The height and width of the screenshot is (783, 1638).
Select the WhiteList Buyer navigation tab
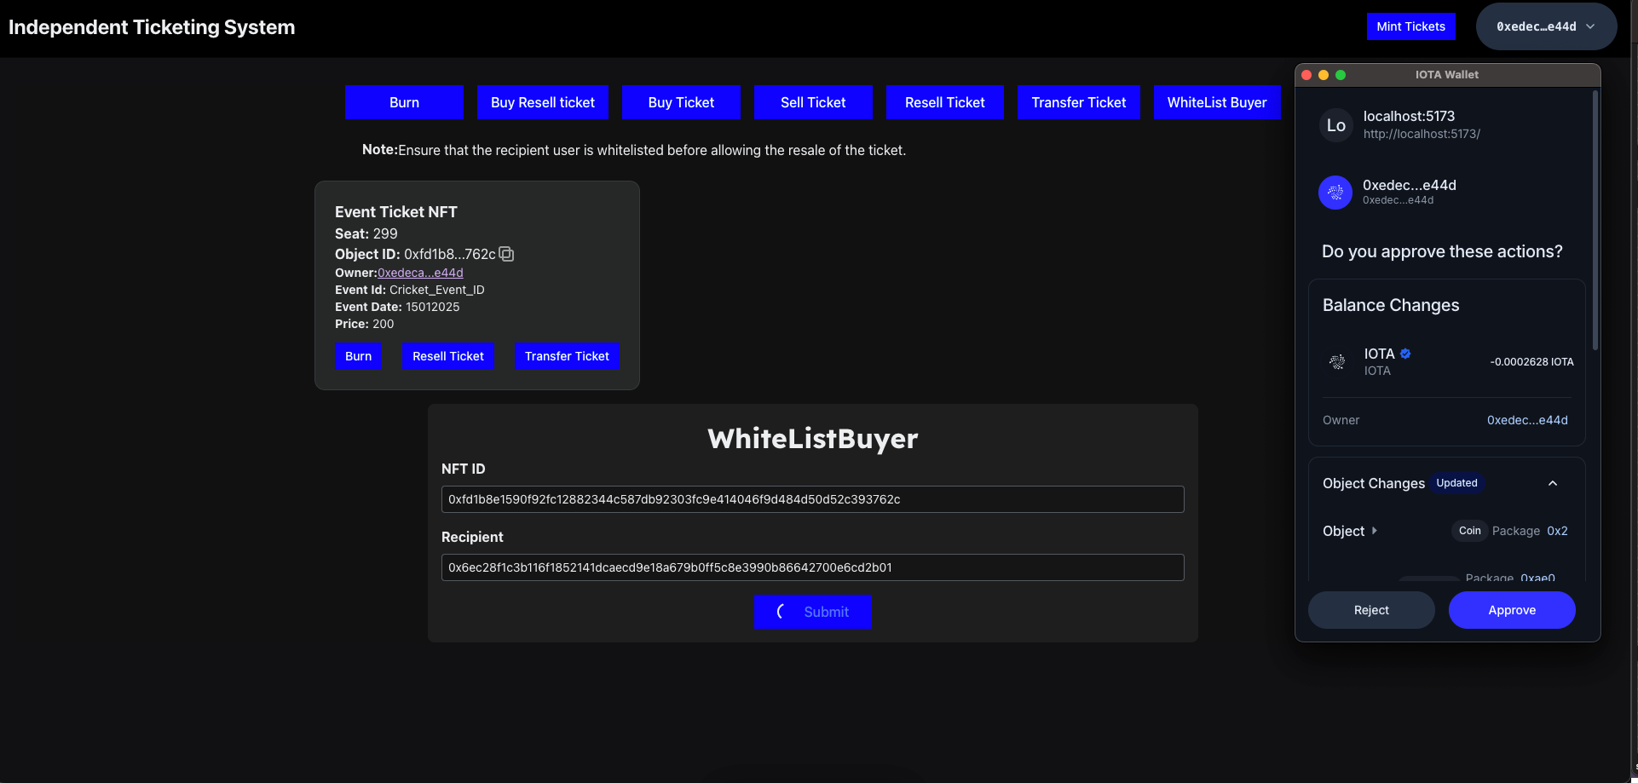coord(1217,101)
